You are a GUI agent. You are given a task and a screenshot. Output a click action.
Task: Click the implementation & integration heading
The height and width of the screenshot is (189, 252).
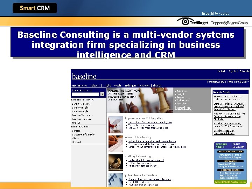(x=144, y=118)
